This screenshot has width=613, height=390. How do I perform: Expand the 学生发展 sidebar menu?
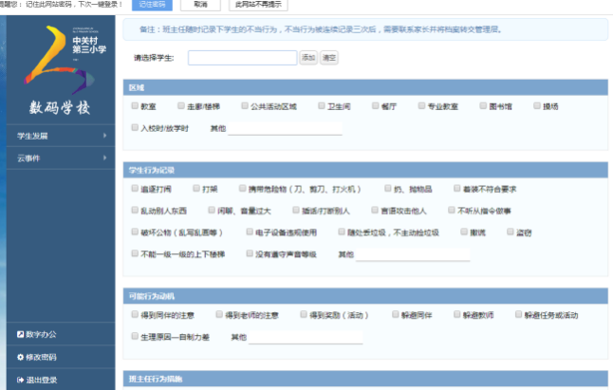(x=61, y=136)
